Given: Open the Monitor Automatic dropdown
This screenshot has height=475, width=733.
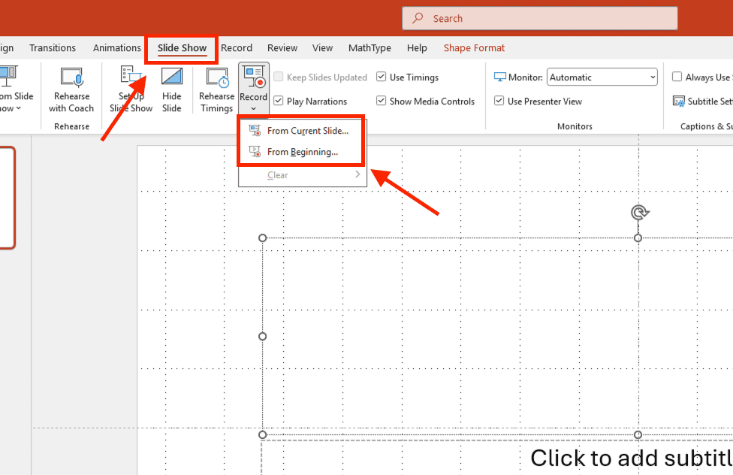Looking at the screenshot, I should [x=602, y=77].
